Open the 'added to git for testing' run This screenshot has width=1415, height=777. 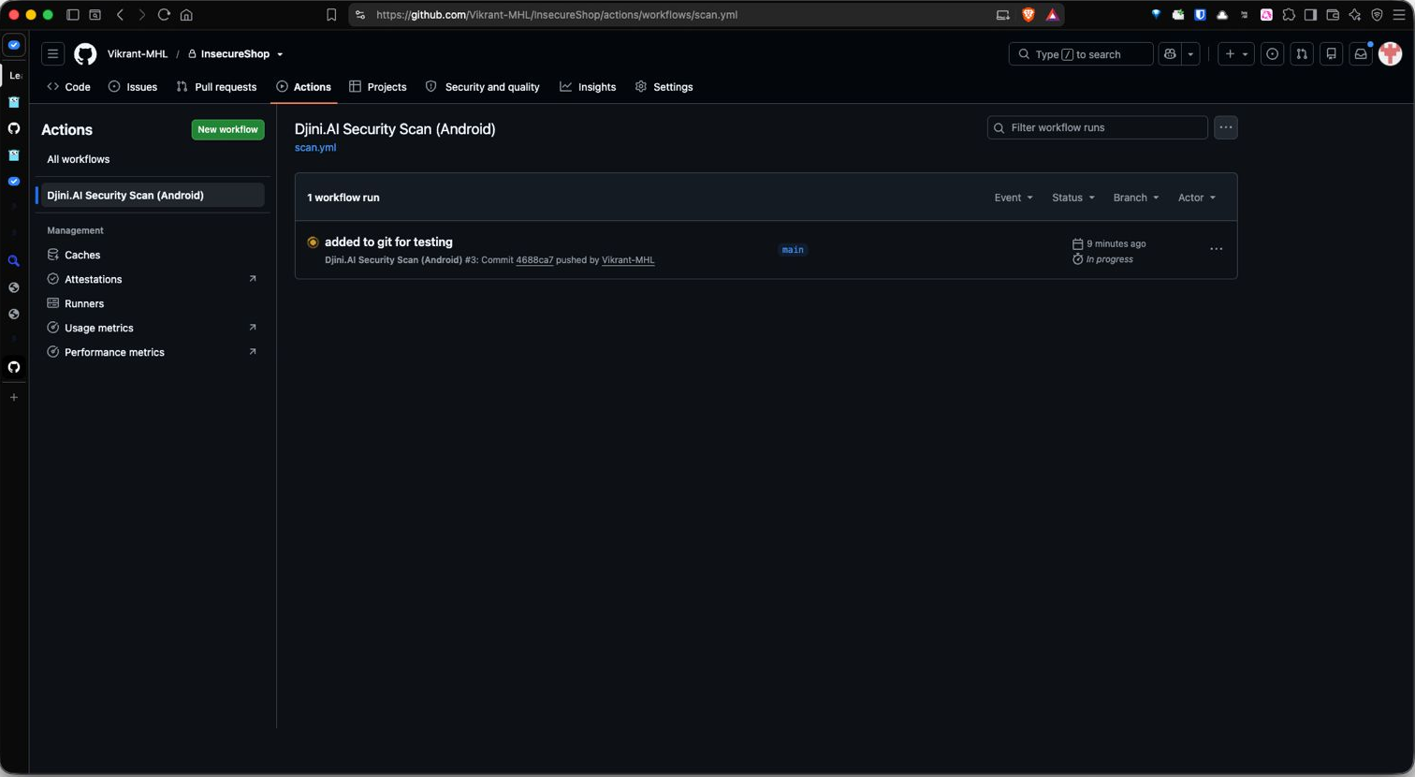(388, 242)
